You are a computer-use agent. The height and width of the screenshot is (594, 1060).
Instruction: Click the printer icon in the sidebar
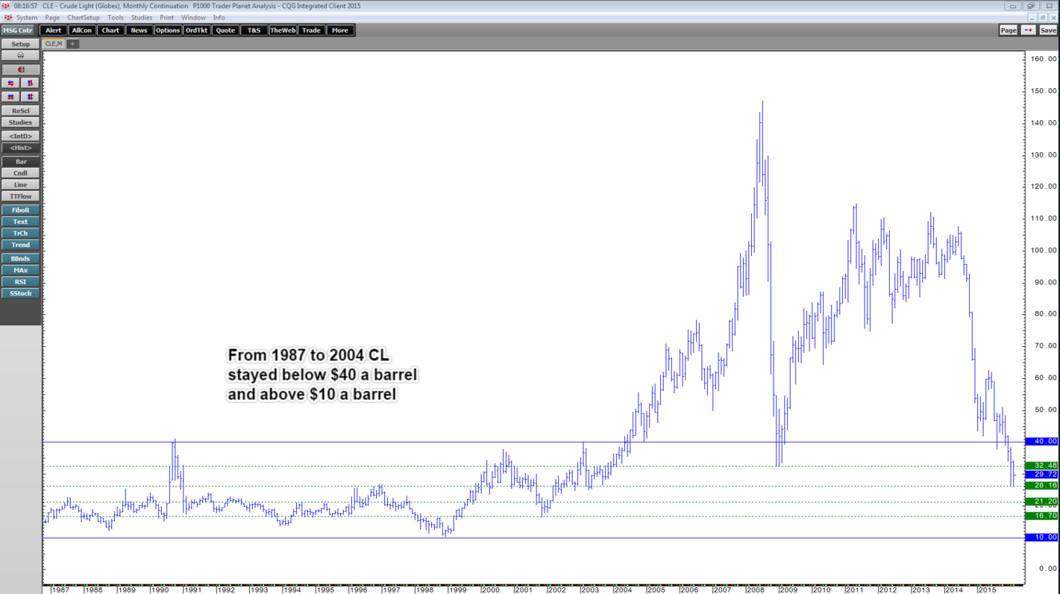tap(20, 56)
